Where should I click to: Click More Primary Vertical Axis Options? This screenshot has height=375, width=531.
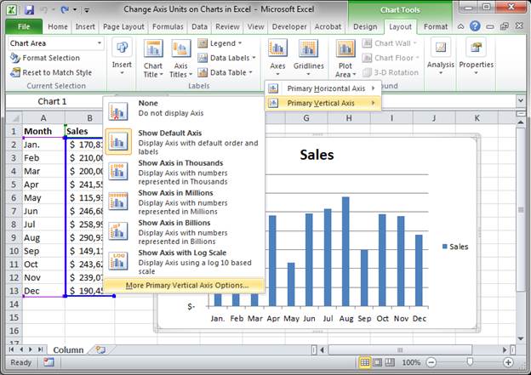coord(184,286)
